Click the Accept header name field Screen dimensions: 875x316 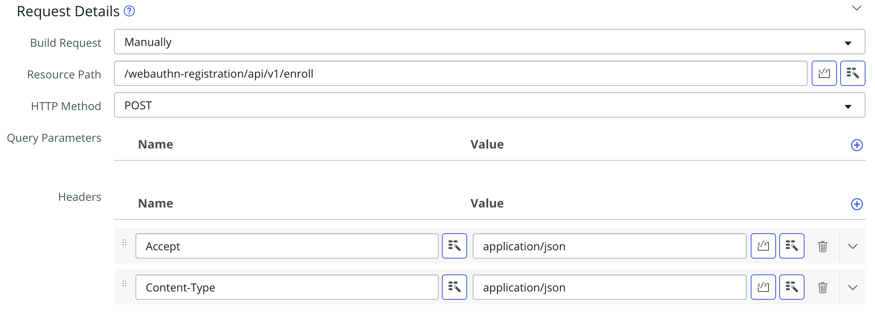287,246
